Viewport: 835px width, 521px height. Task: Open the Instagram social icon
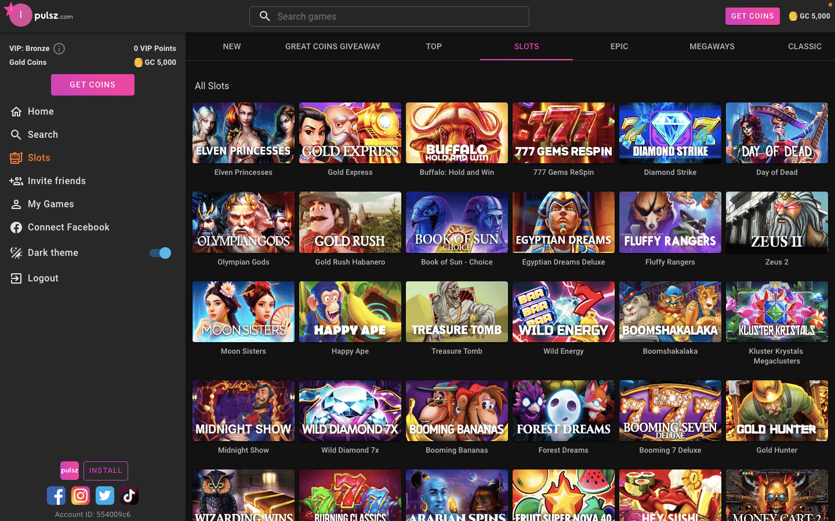[x=81, y=496]
